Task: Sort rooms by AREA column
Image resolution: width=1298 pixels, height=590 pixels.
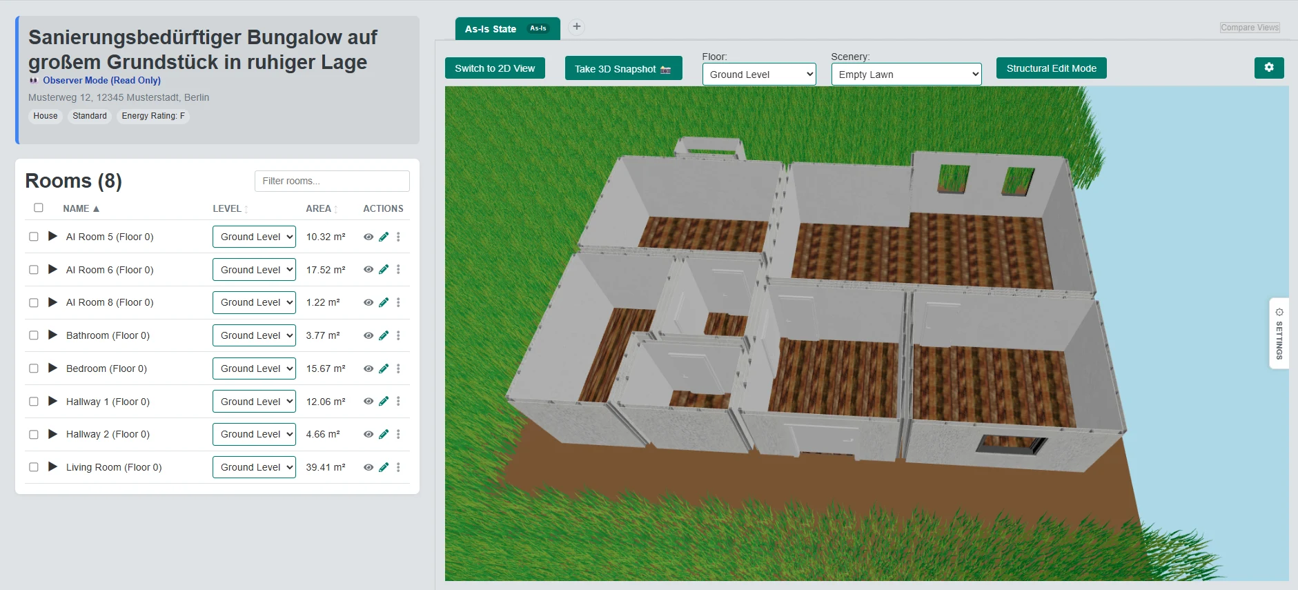Action: (x=322, y=208)
